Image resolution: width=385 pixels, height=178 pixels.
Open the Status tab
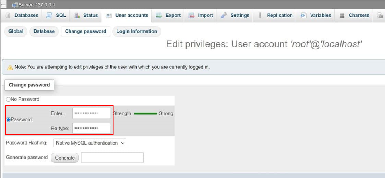point(86,15)
